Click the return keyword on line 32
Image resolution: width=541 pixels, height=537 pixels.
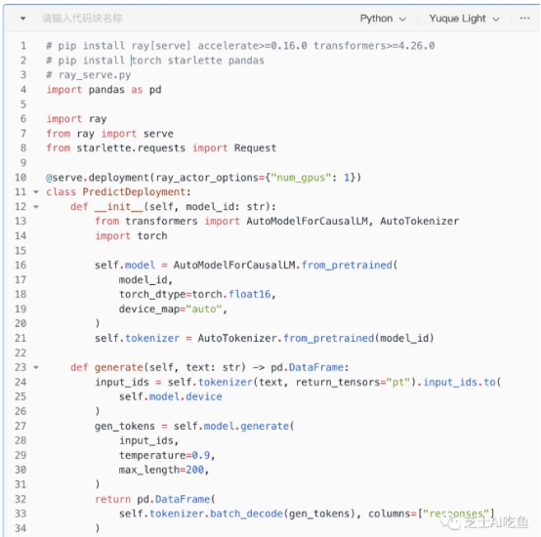coord(113,499)
